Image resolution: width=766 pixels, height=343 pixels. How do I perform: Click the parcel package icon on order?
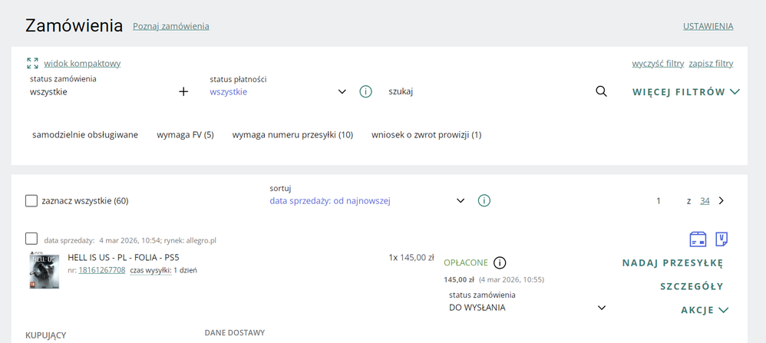tap(698, 239)
